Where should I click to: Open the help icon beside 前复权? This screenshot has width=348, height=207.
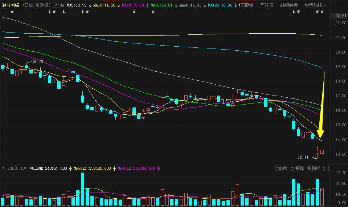click(56, 5)
